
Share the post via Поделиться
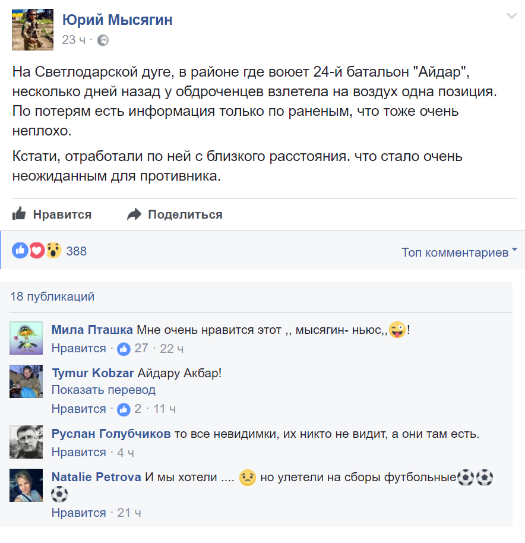point(175,214)
